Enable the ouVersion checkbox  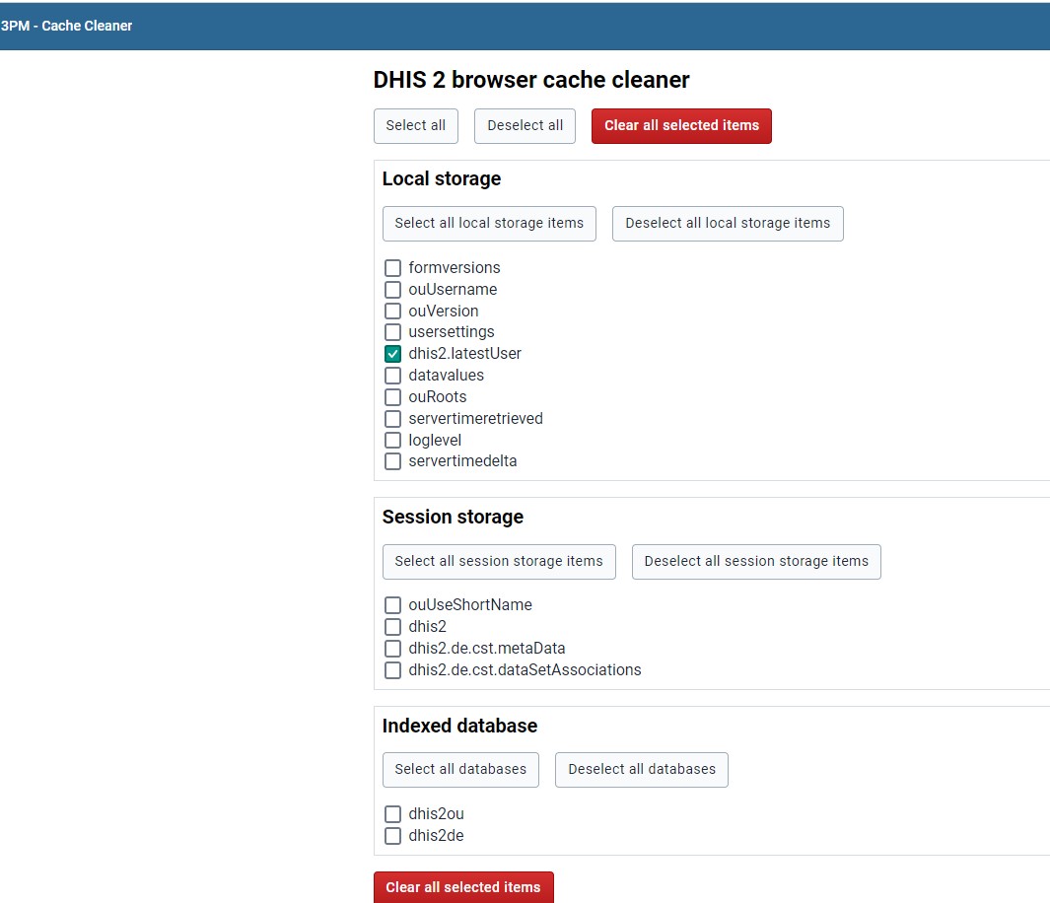[x=393, y=312]
